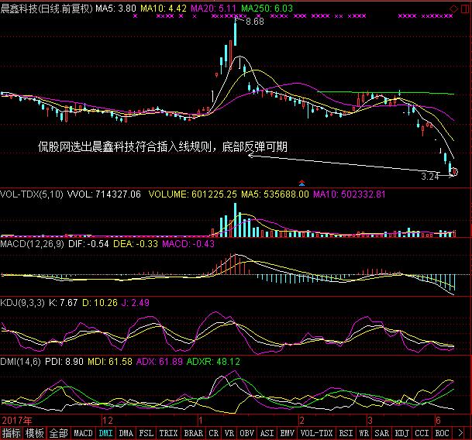Click the ADXR: 48.12 value
This screenshot has height=440, width=472.
(213, 362)
